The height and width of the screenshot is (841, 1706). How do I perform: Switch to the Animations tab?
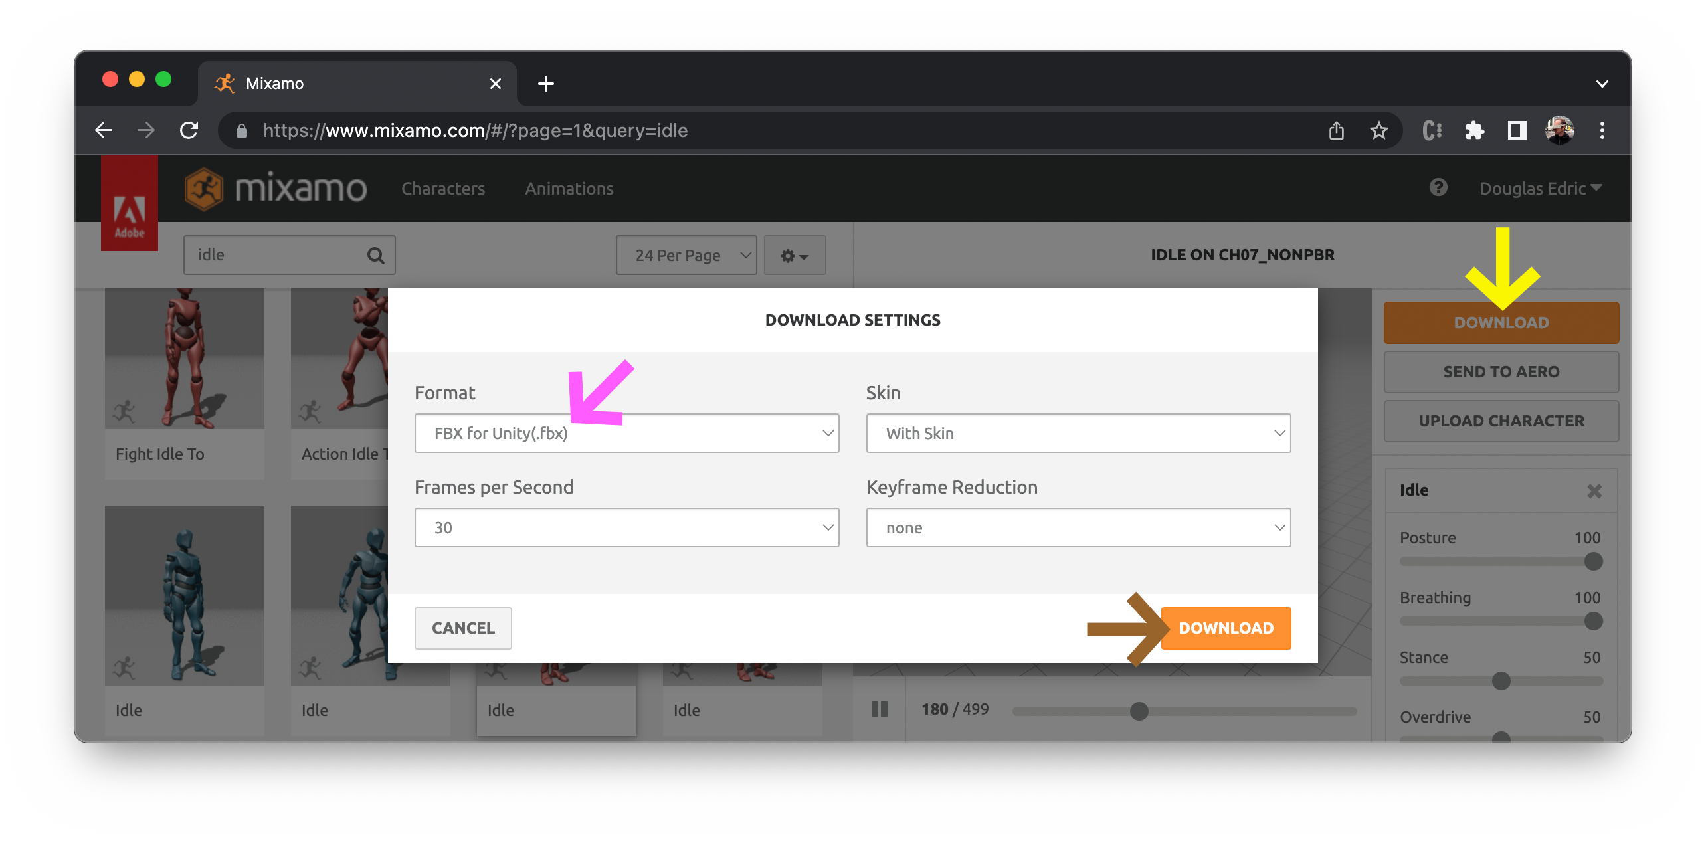pyautogui.click(x=569, y=189)
